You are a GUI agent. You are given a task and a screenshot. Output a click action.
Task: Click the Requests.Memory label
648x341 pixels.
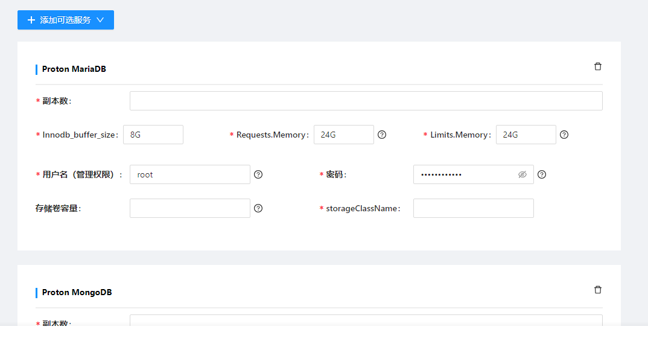[x=272, y=135]
